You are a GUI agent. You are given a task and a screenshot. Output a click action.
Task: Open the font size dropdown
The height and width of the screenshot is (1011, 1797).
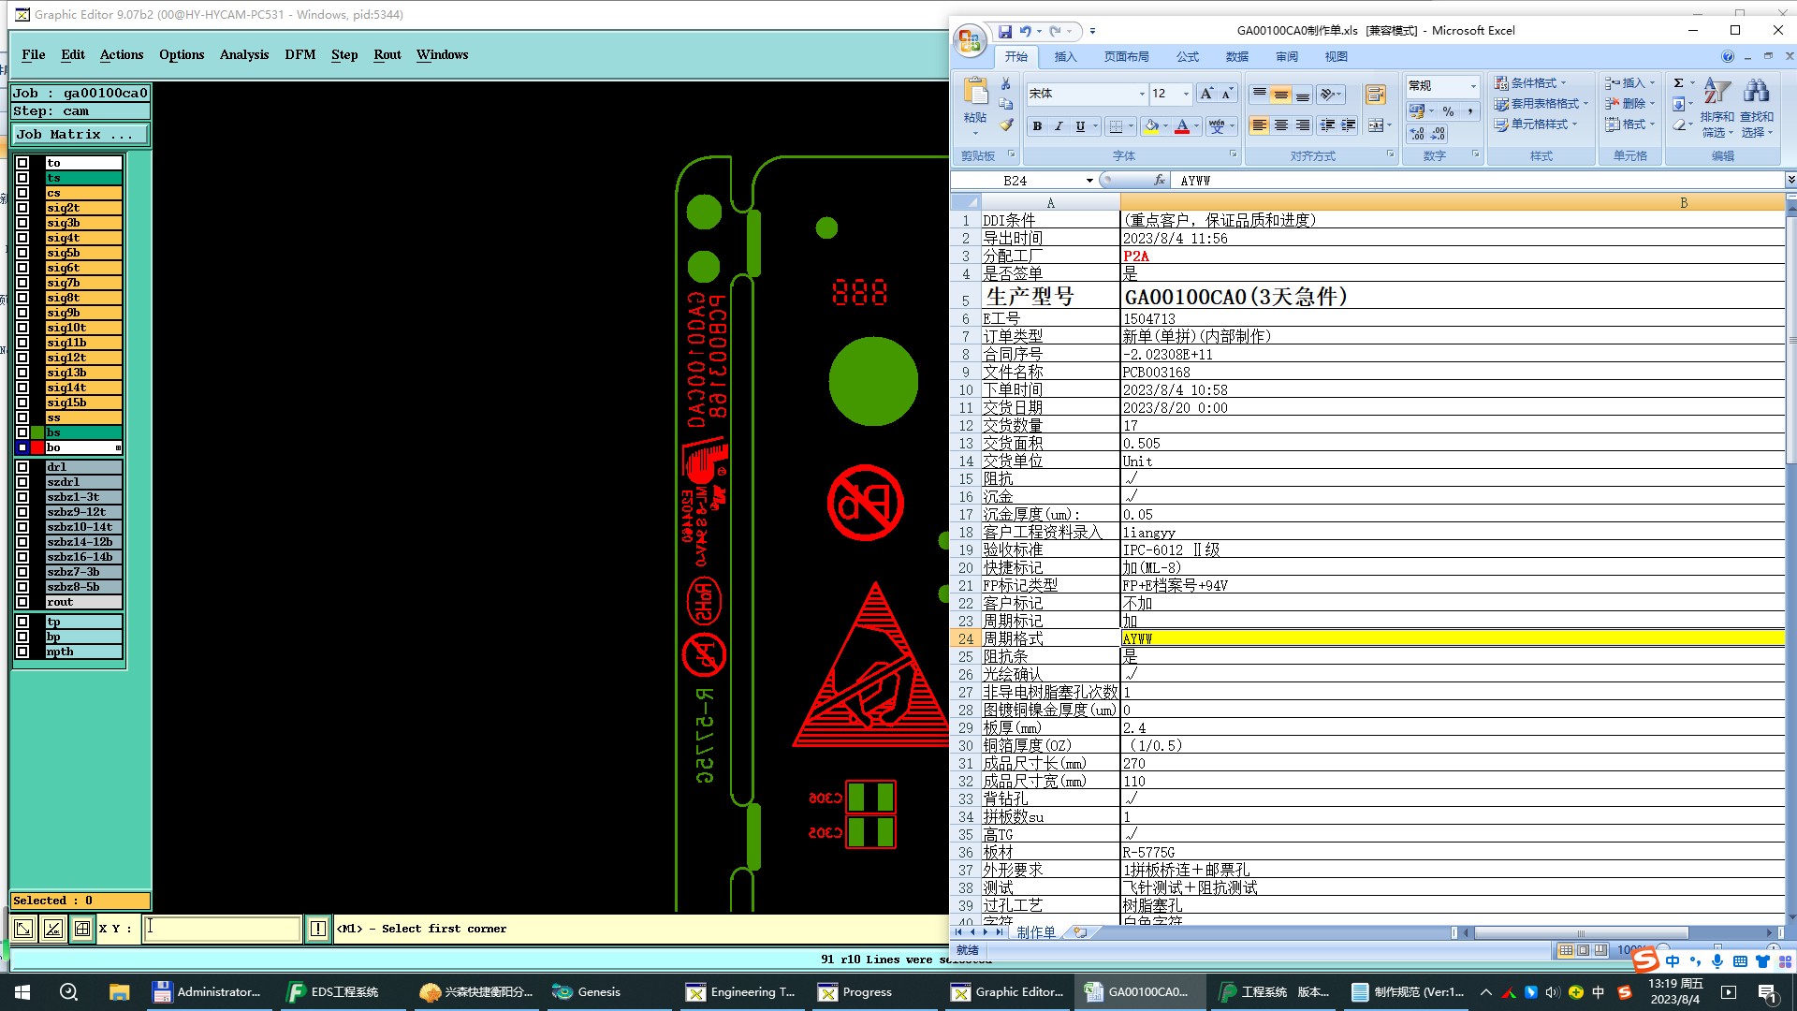(1186, 94)
